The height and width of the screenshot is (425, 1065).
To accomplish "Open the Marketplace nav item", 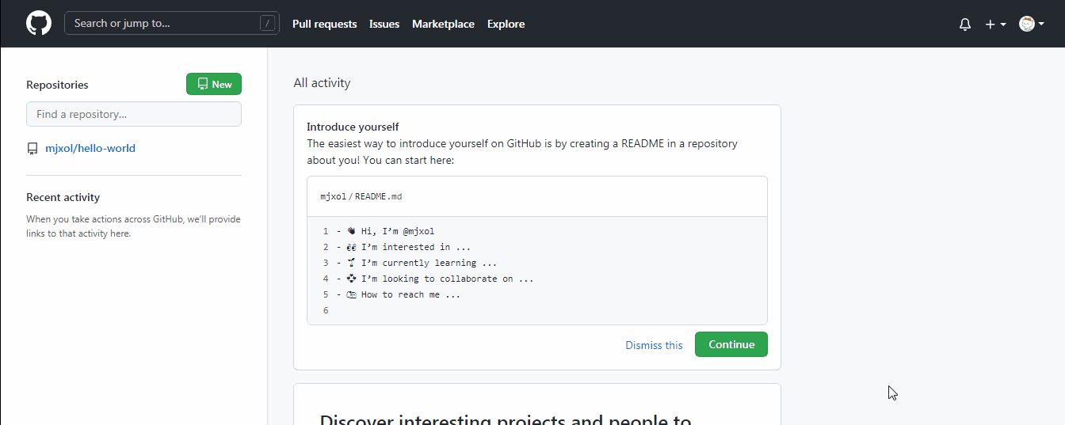I will pos(443,24).
